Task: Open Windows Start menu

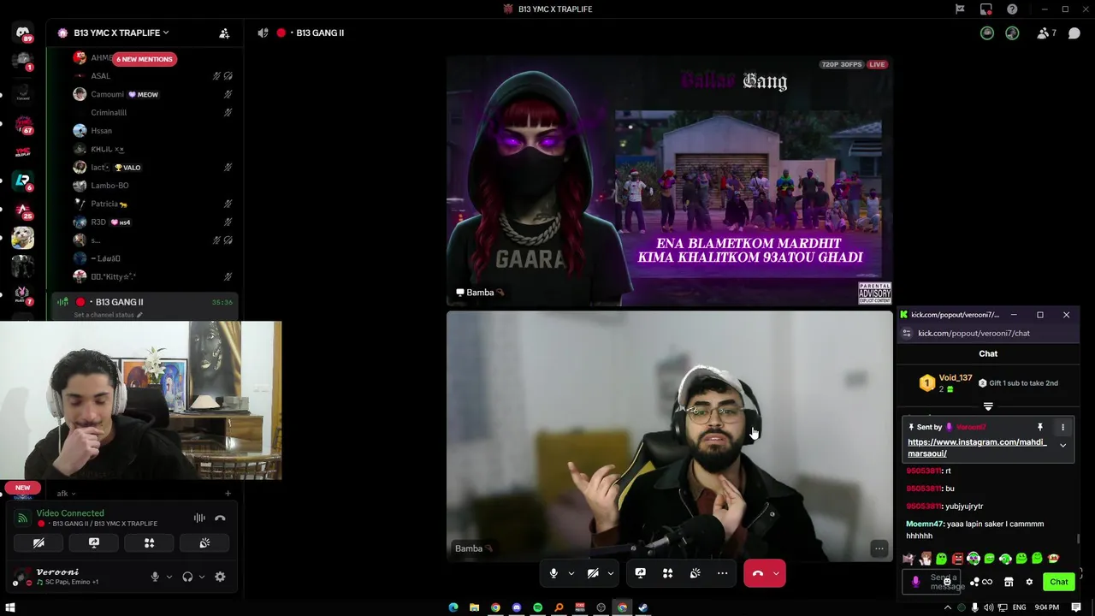Action: (10, 607)
